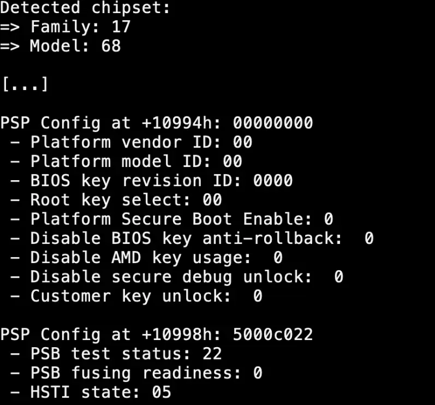Click the 'Disable AMD key usage' line
435x405 pixels.
pos(146,258)
